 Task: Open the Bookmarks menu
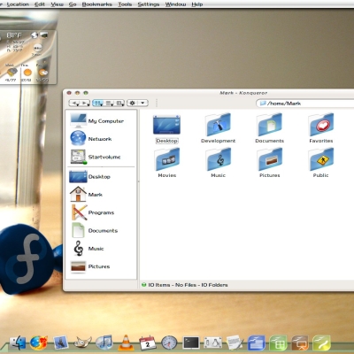coord(97,4)
